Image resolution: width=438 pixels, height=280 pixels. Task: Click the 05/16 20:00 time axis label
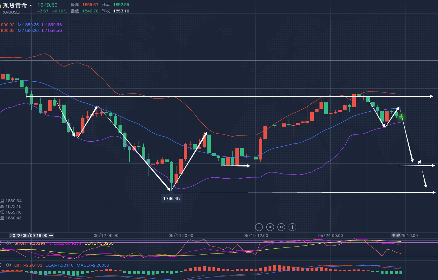point(181,235)
